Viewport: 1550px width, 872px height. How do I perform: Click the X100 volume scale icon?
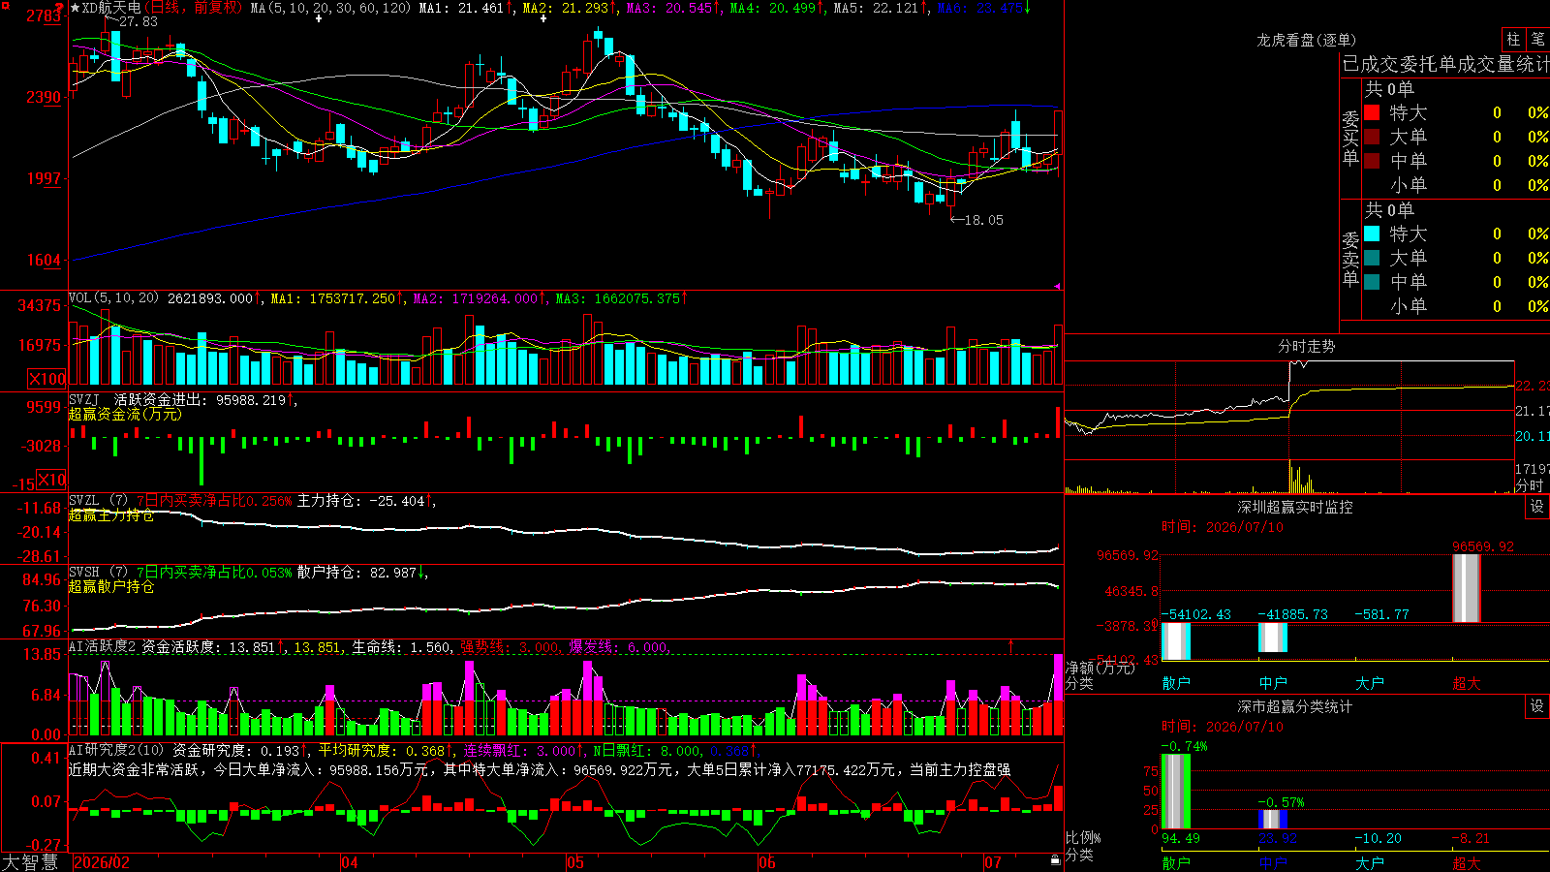pos(46,379)
